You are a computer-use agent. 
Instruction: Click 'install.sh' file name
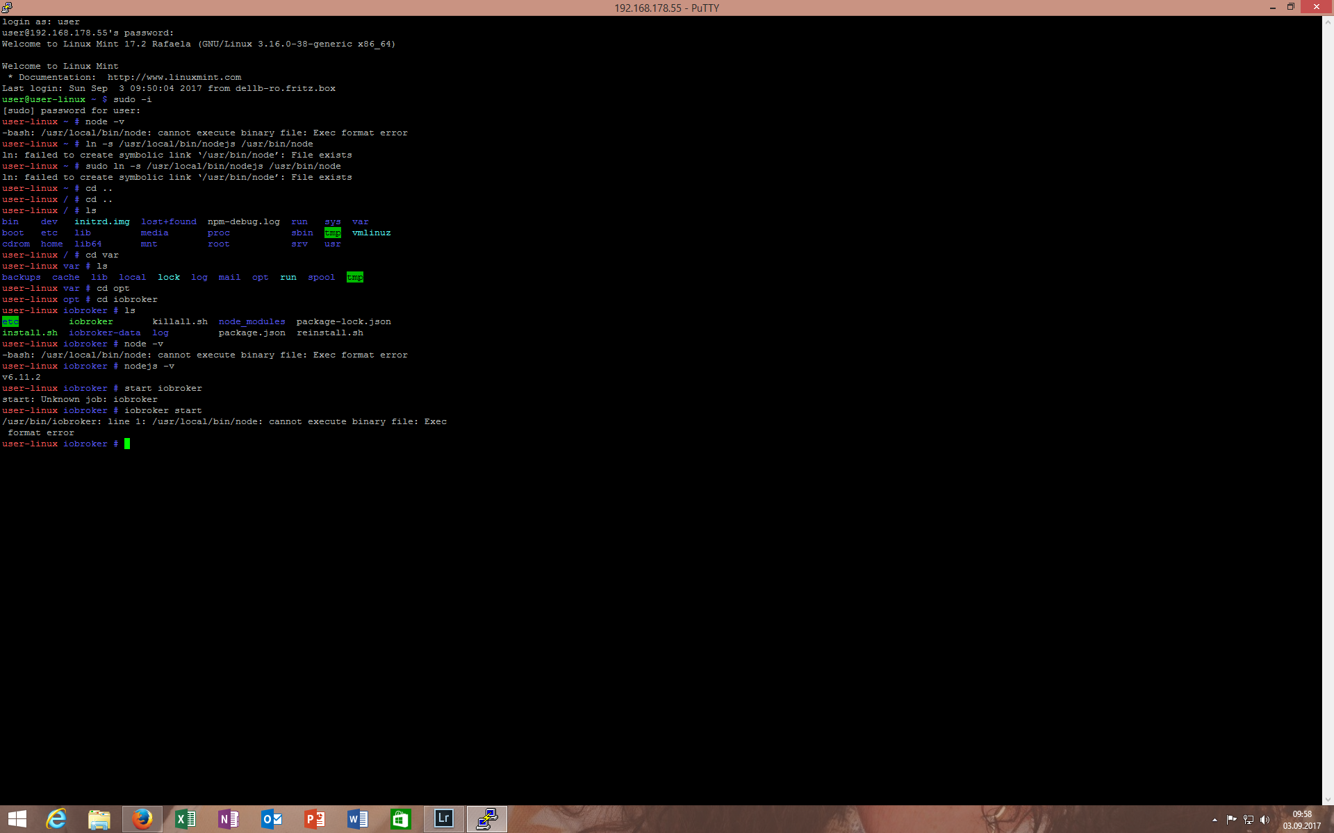click(x=30, y=333)
